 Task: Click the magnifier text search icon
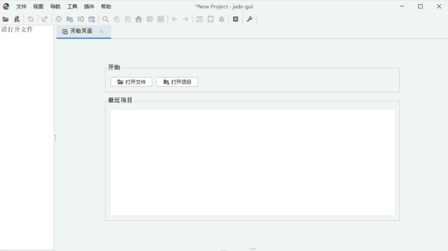point(105,19)
